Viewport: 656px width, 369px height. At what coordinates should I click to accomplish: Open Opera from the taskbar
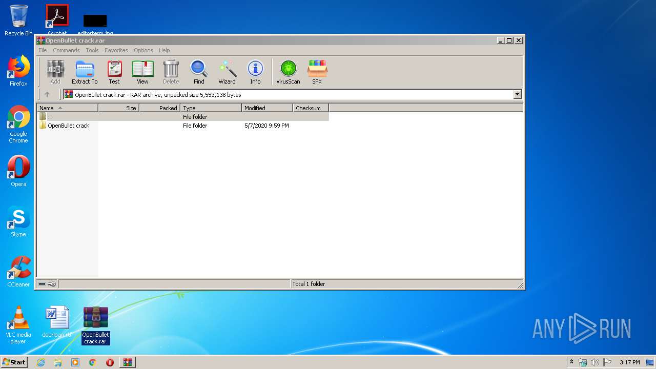[x=110, y=362]
